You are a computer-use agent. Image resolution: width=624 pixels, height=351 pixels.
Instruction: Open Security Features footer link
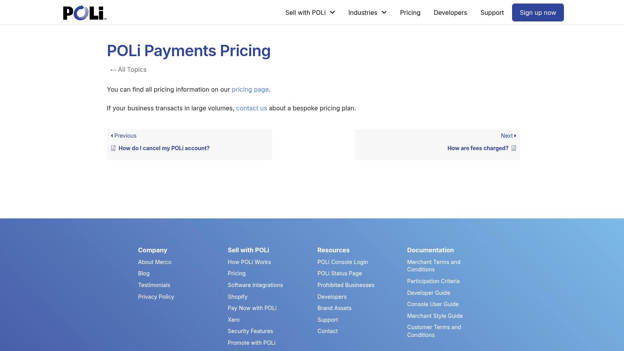pyautogui.click(x=250, y=331)
